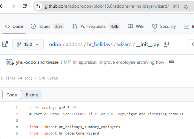Navigate to odoo root breadcrumb
This screenshot has height=139, width=194.
click(55, 45)
